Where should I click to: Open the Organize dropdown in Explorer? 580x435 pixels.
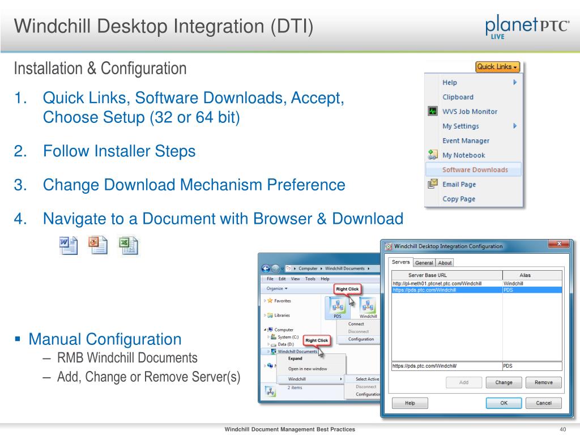click(277, 288)
